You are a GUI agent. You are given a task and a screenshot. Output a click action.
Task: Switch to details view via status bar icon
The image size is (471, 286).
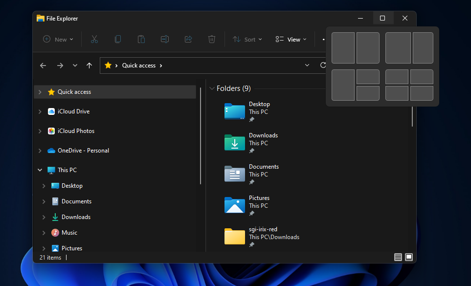(398, 257)
